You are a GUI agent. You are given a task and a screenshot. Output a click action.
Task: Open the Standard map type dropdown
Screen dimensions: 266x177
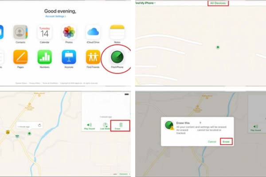point(125,174)
